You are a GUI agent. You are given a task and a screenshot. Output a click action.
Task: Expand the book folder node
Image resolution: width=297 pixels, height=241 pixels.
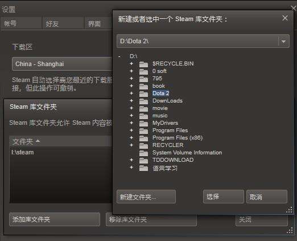tap(131, 86)
